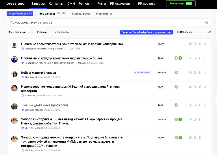Mark 'Пищевые ароматизаторы' request as read

[205, 44]
